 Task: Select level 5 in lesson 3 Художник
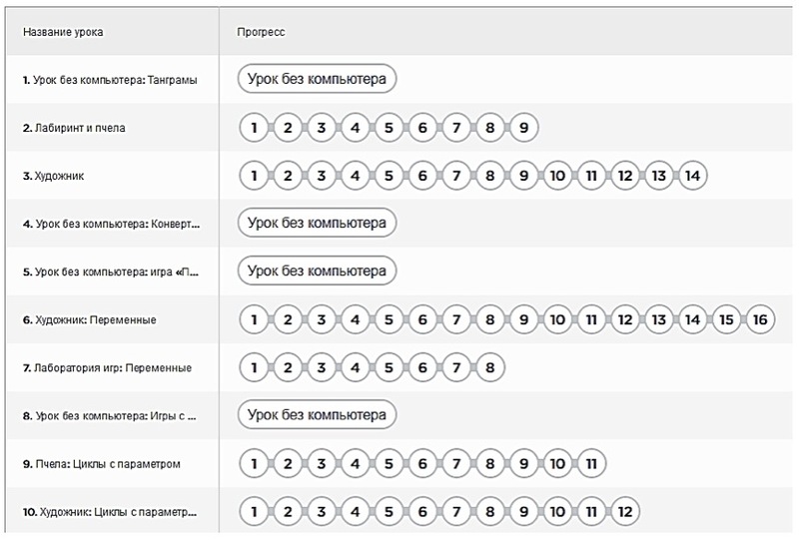click(389, 176)
